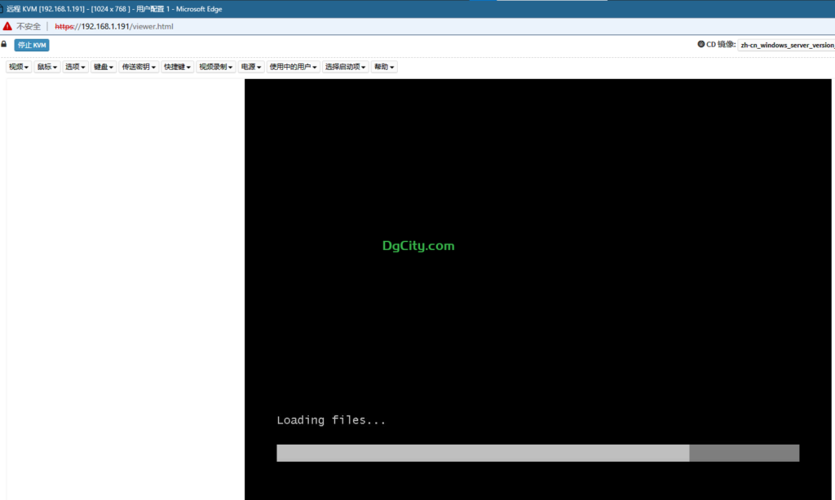
Task: Expand the 传送密钥 menu
Action: (139, 67)
